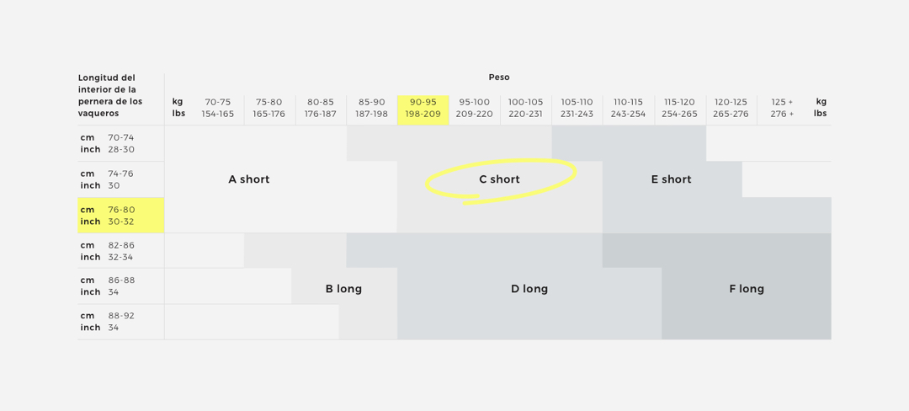Pick the F long size label
This screenshot has width=909, height=411.
tap(747, 289)
